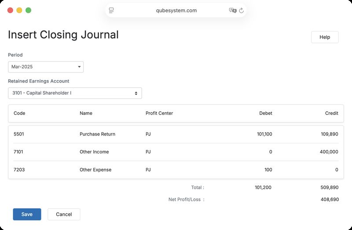Click the Code column header
This screenshot has height=230, width=352.
19,113
